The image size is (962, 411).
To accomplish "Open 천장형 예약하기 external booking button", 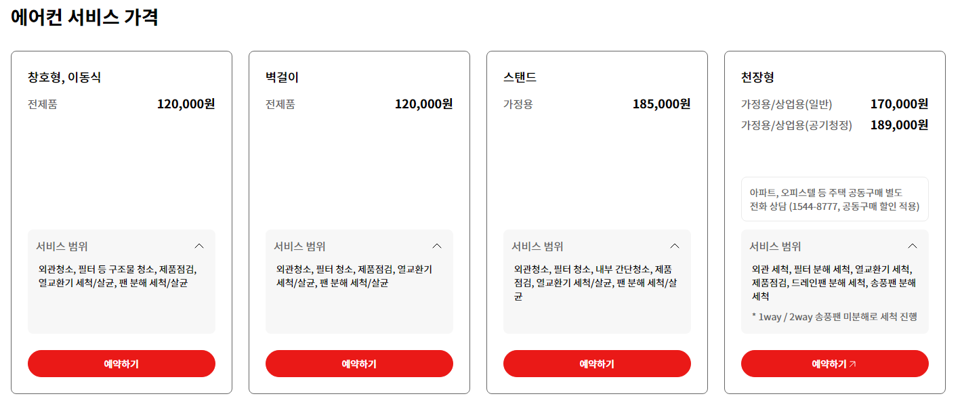I will tap(835, 364).
